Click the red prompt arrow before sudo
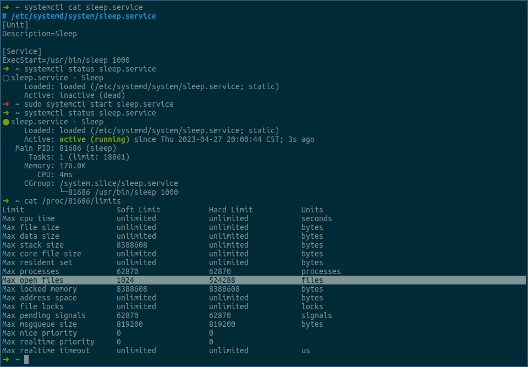The image size is (528, 367). 6,104
